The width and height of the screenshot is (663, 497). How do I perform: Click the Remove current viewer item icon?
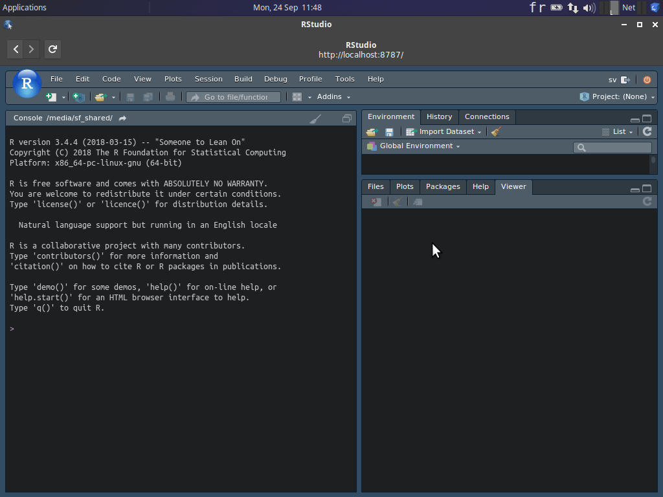[x=376, y=202]
